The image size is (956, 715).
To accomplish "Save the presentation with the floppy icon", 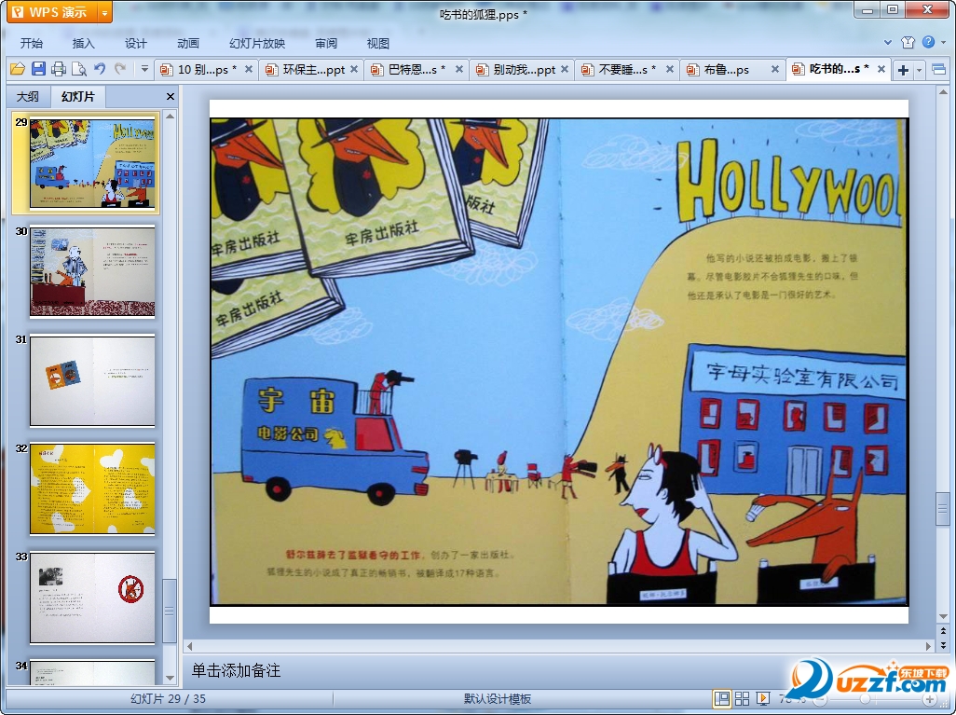I will pyautogui.click(x=38, y=69).
